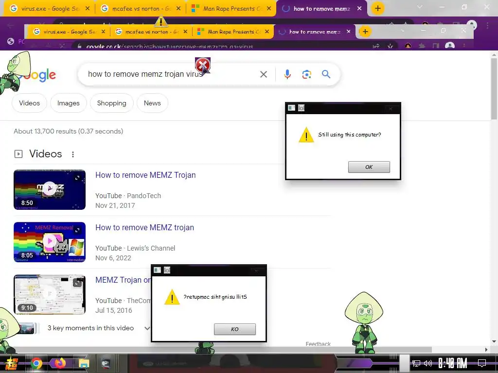Open the 'MEMZ Trojan on' video result link
This screenshot has width=498, height=373.
[123, 280]
